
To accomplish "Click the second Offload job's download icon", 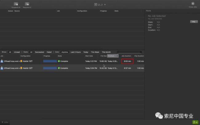I will coord(2,68).
